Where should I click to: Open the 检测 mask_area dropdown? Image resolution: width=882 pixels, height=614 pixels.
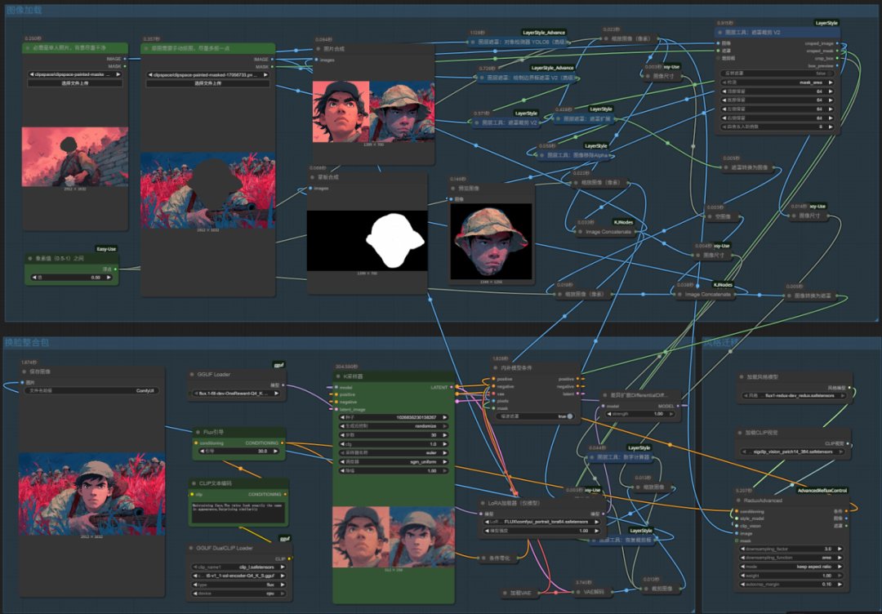pyautogui.click(x=778, y=82)
